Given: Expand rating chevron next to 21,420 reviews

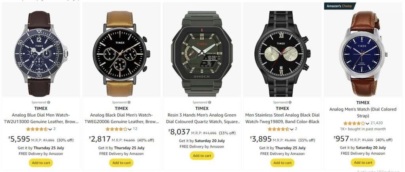Looking at the screenshot, I should 367,123.
